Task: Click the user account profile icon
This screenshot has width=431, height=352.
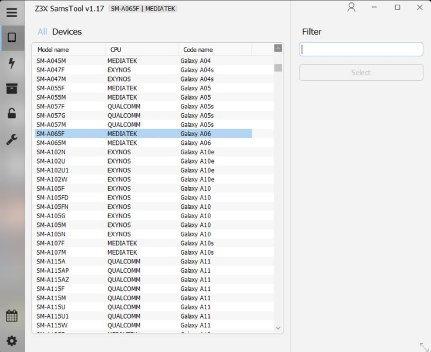Action: [351, 8]
